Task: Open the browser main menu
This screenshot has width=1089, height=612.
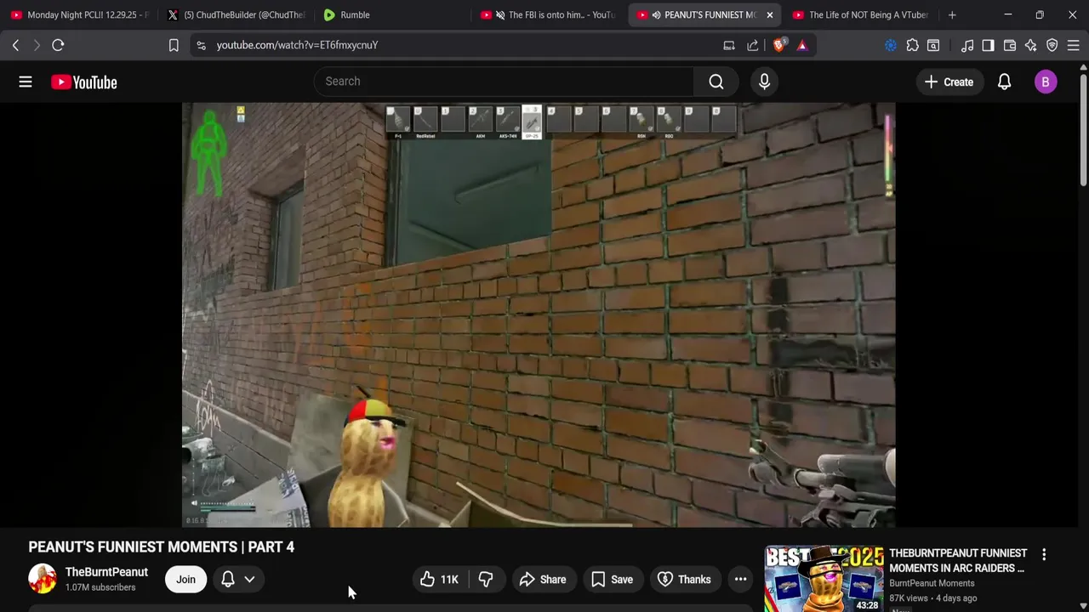Action: click(1074, 45)
